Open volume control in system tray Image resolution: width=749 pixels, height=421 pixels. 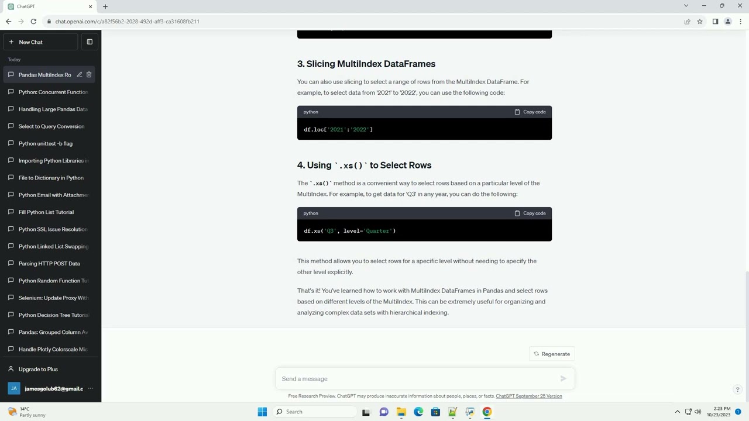(x=698, y=412)
